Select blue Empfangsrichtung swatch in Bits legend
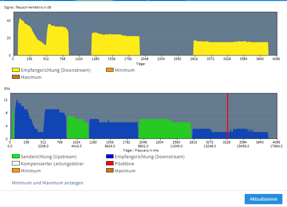 110,156
